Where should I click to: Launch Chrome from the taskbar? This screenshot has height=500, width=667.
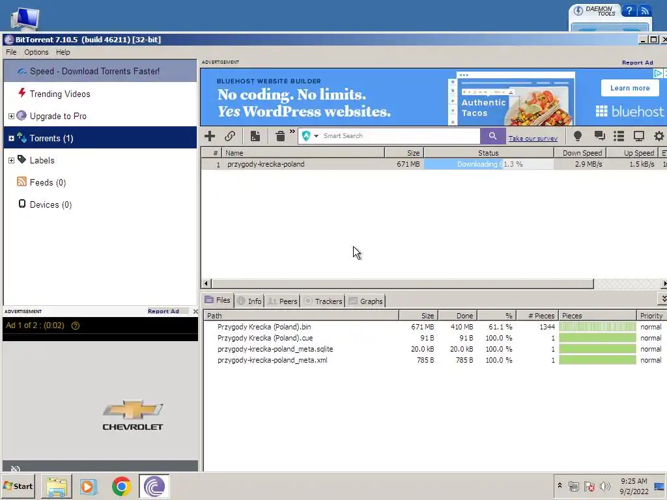[x=122, y=486]
